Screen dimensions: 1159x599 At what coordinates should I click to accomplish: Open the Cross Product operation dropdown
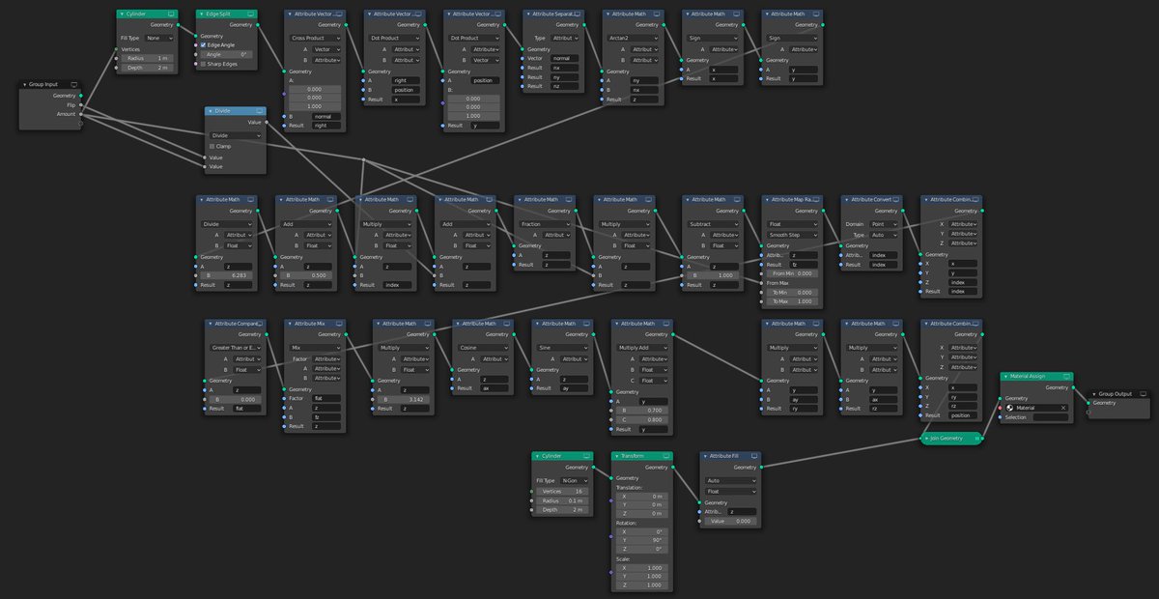316,38
